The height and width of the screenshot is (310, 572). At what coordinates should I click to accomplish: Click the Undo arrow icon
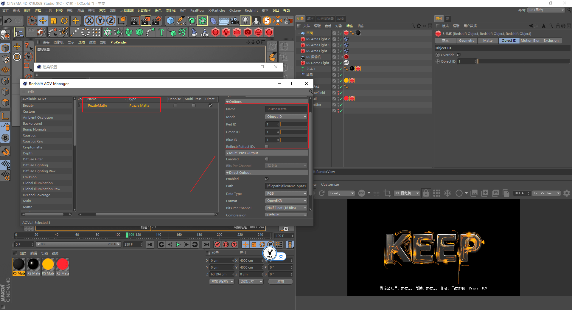click(x=8, y=21)
